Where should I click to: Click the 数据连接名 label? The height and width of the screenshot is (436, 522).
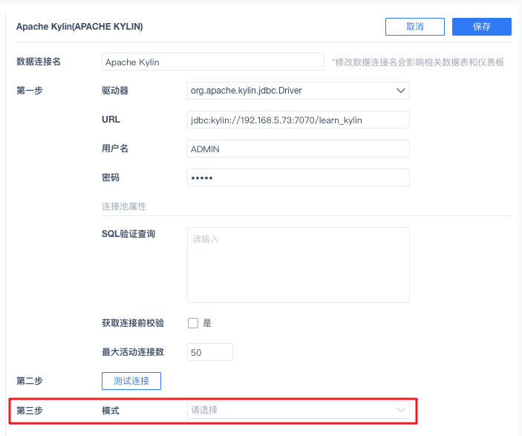click(x=39, y=62)
